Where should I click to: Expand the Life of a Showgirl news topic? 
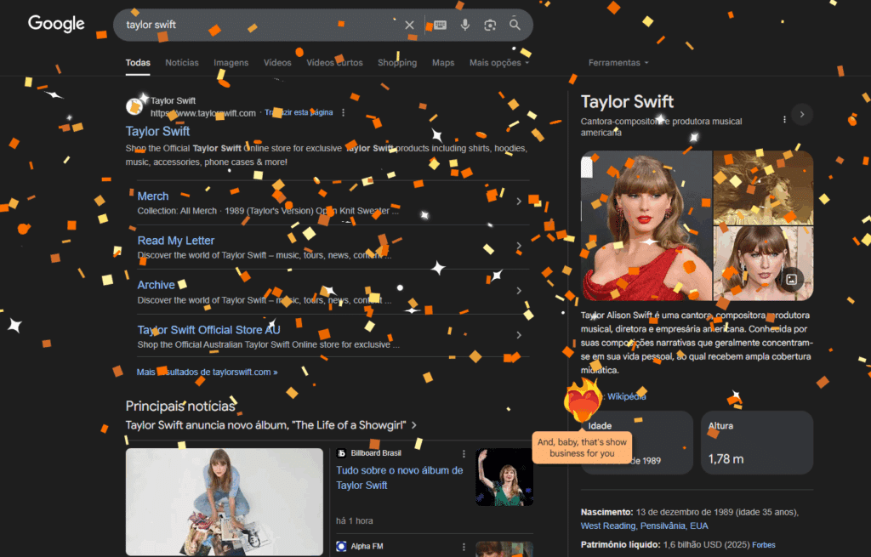[414, 425]
